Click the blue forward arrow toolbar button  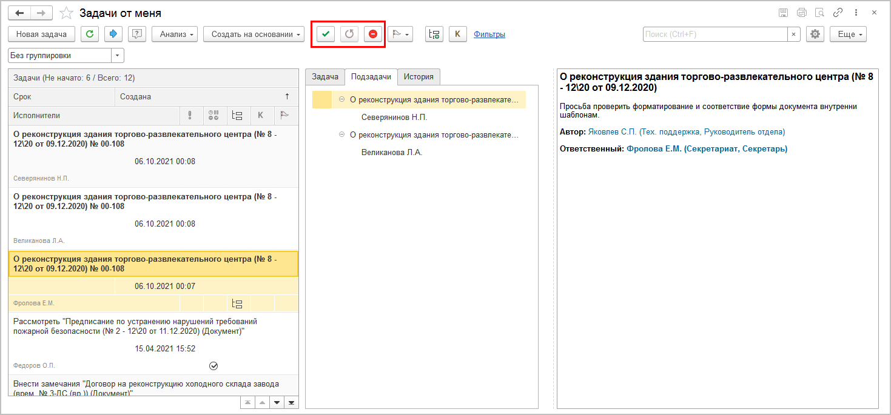[x=113, y=35]
